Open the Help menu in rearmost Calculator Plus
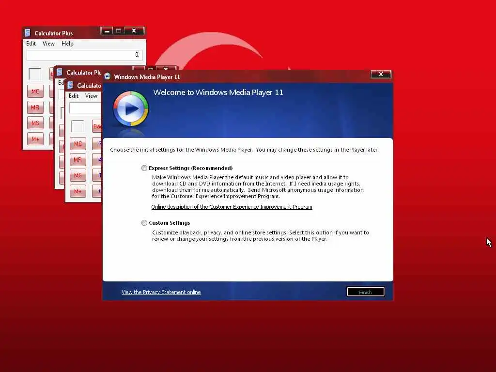Image resolution: width=496 pixels, height=372 pixels. 67,44
